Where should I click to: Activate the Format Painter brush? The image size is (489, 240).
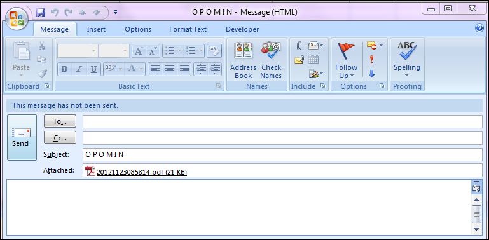coord(41,74)
